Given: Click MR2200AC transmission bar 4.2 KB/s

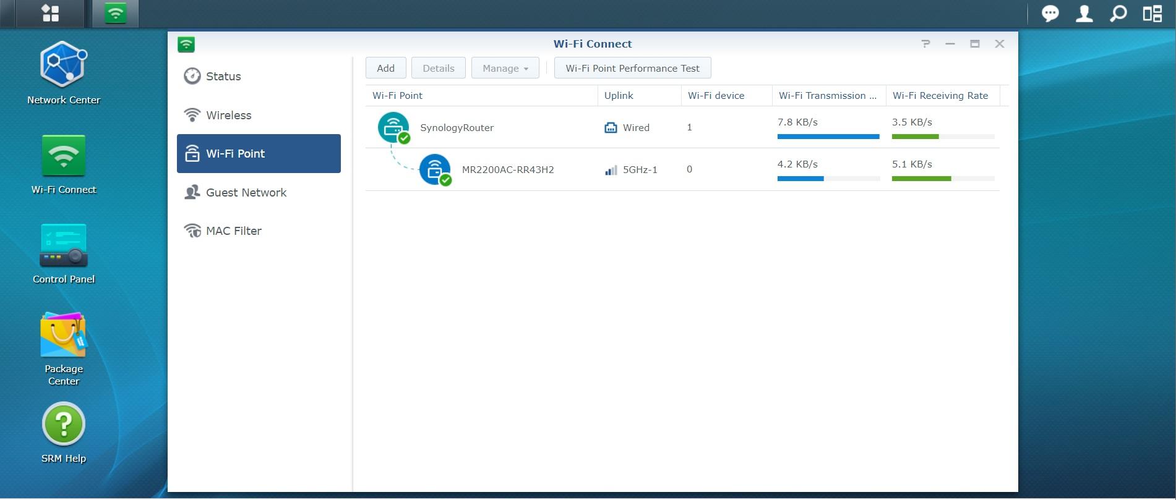Looking at the screenshot, I should pyautogui.click(x=828, y=179).
